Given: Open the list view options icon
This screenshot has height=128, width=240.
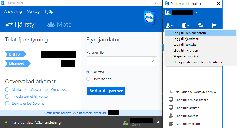Looking at the screenshot, I should [x=185, y=25].
